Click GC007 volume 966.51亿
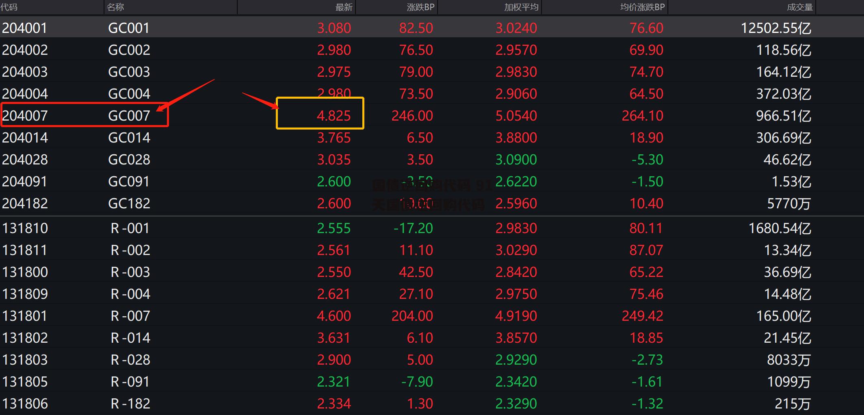The height and width of the screenshot is (415, 864). pos(784,116)
